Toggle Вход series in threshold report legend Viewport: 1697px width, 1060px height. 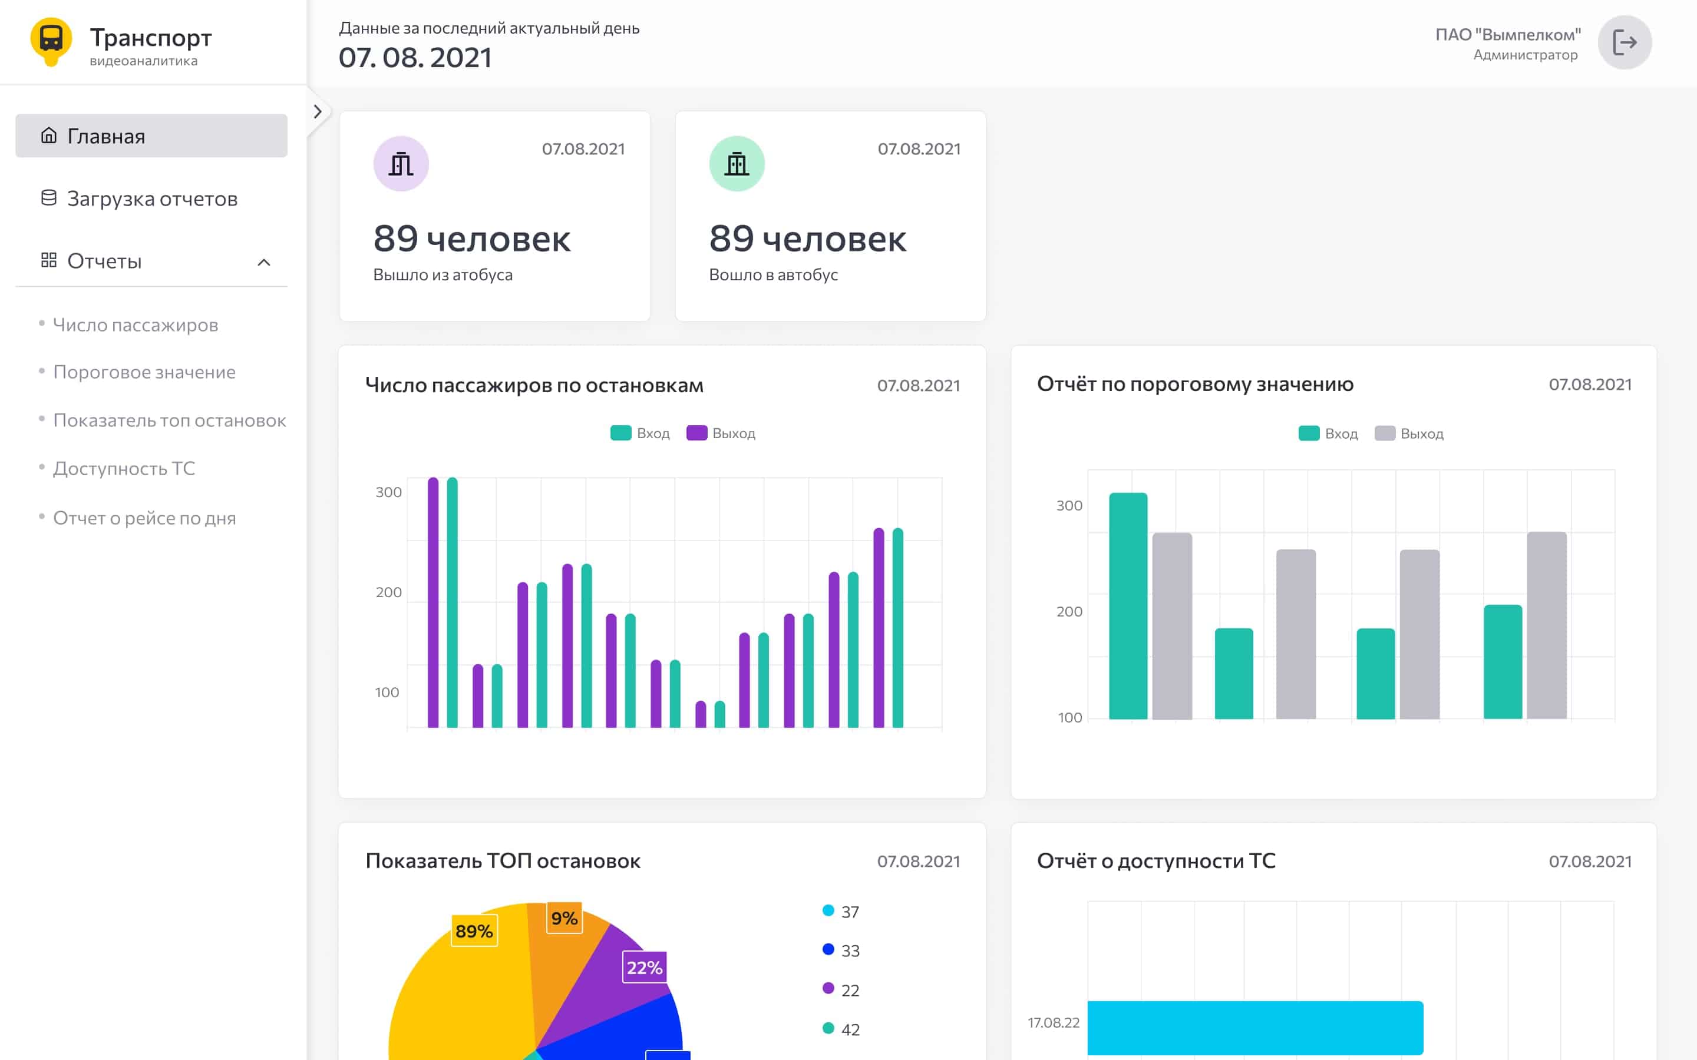1328,433
